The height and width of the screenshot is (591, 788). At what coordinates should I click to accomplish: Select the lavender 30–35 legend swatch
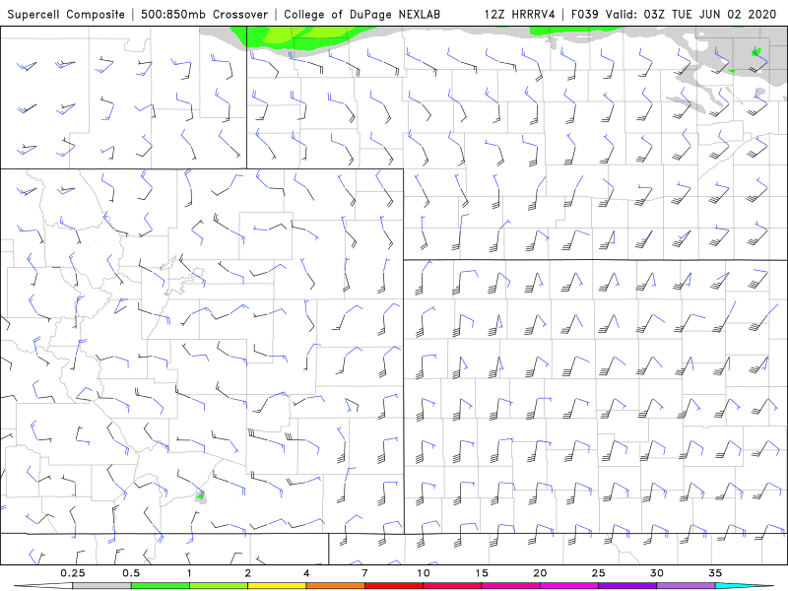686,586
